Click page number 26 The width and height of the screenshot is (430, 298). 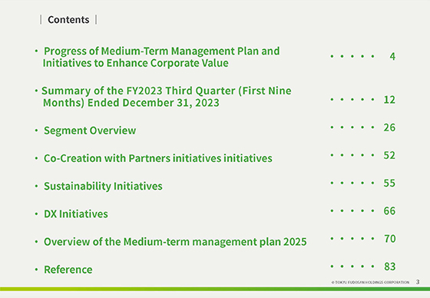389,127
